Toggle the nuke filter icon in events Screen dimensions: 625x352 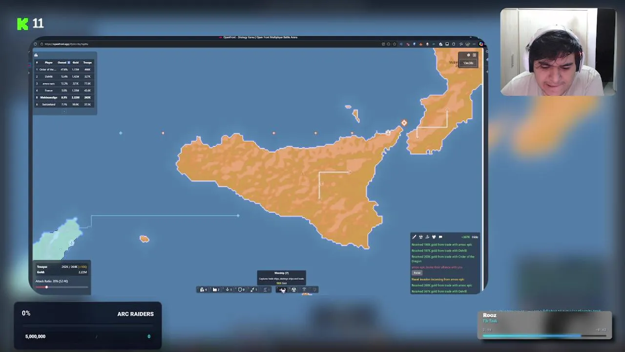[x=421, y=237]
